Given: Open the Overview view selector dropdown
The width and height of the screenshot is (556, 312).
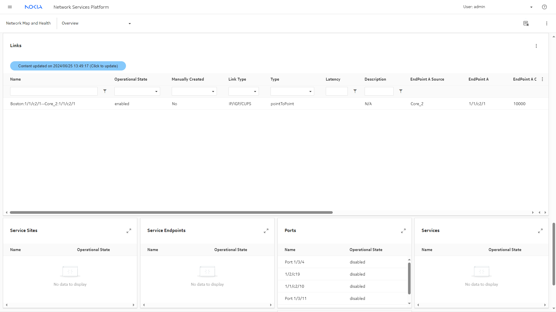Looking at the screenshot, I should click(96, 23).
